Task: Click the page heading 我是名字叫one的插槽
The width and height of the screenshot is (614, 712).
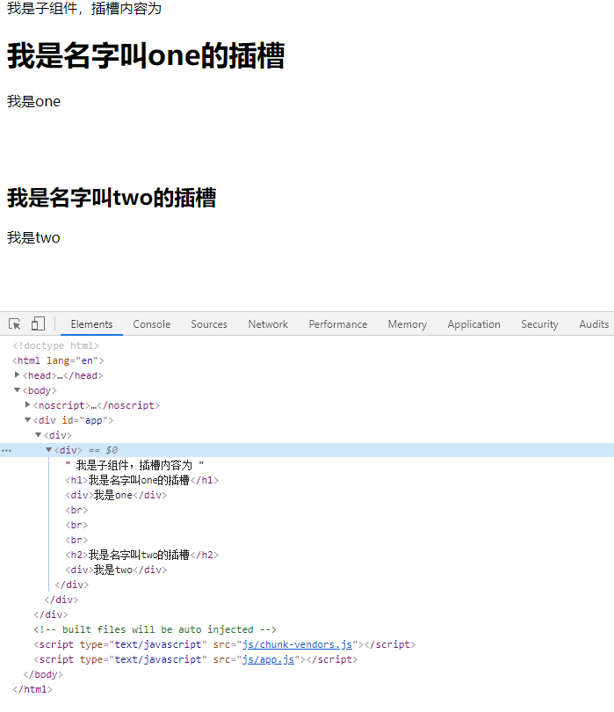Action: tap(146, 56)
